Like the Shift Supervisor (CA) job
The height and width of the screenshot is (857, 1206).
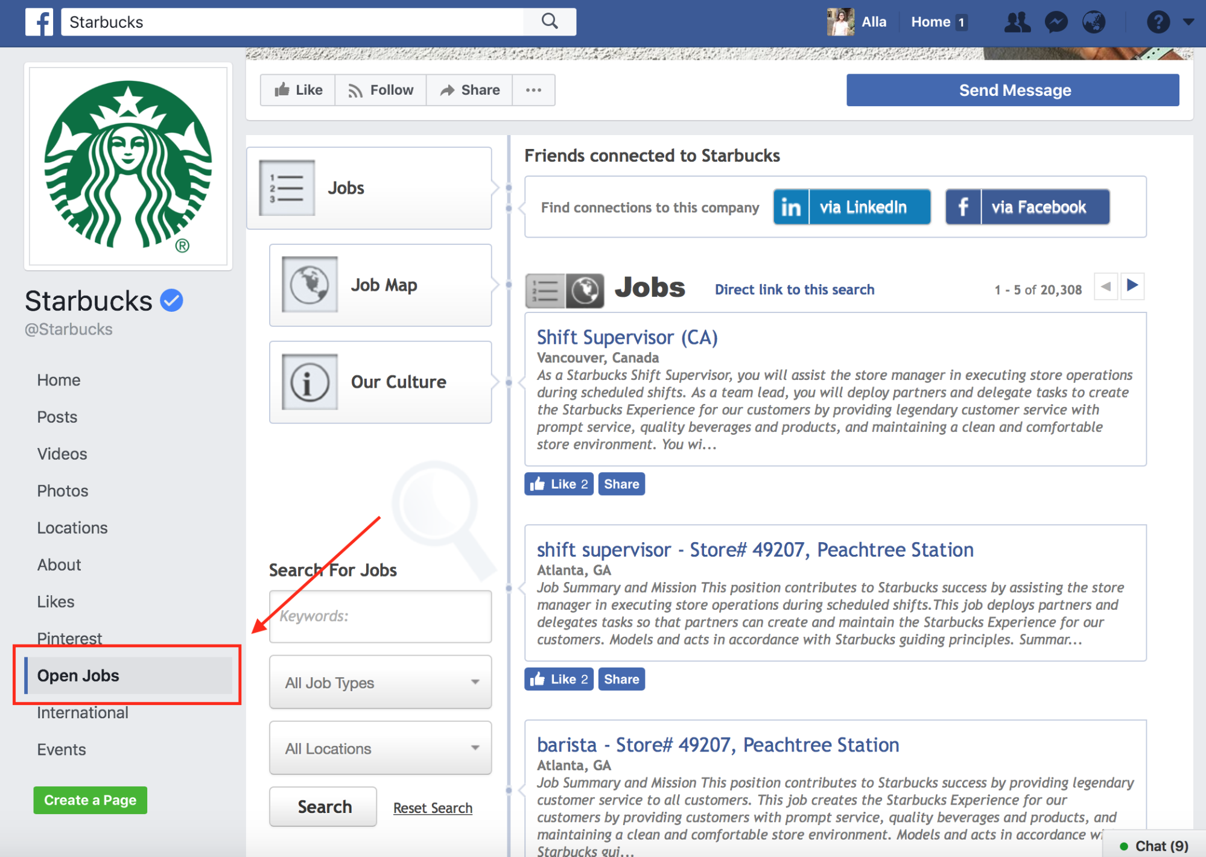[x=559, y=484]
